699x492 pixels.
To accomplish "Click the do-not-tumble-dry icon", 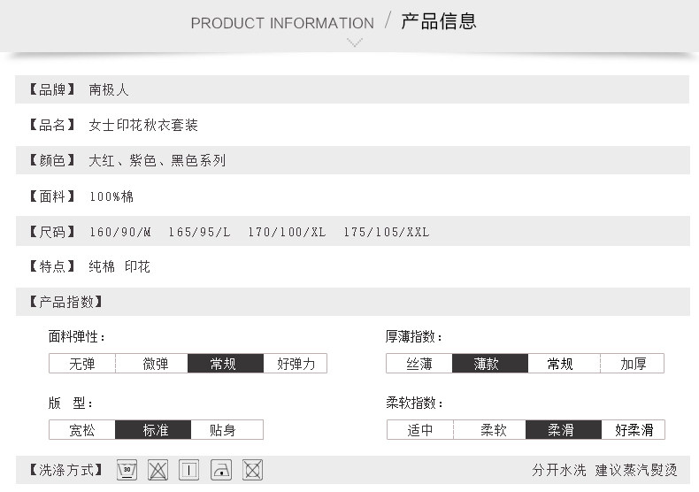I will click(252, 470).
